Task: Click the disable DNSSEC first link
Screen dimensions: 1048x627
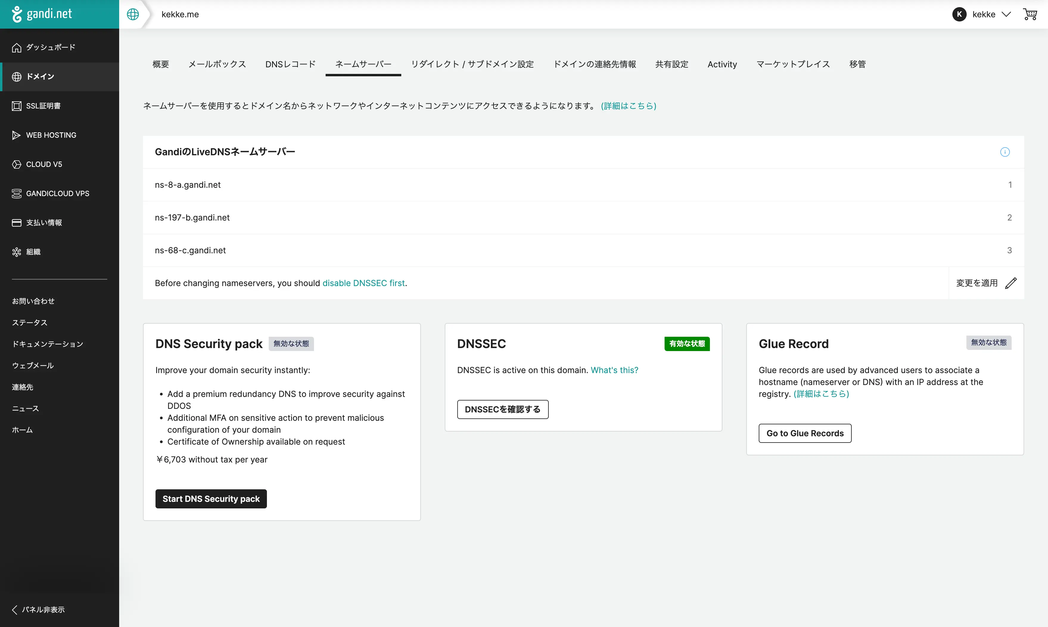Action: pyautogui.click(x=363, y=283)
